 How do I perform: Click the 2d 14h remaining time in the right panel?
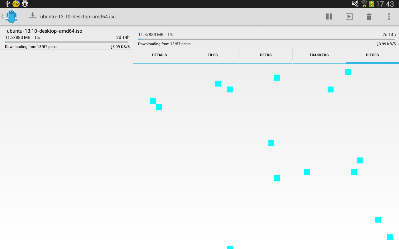(389, 35)
